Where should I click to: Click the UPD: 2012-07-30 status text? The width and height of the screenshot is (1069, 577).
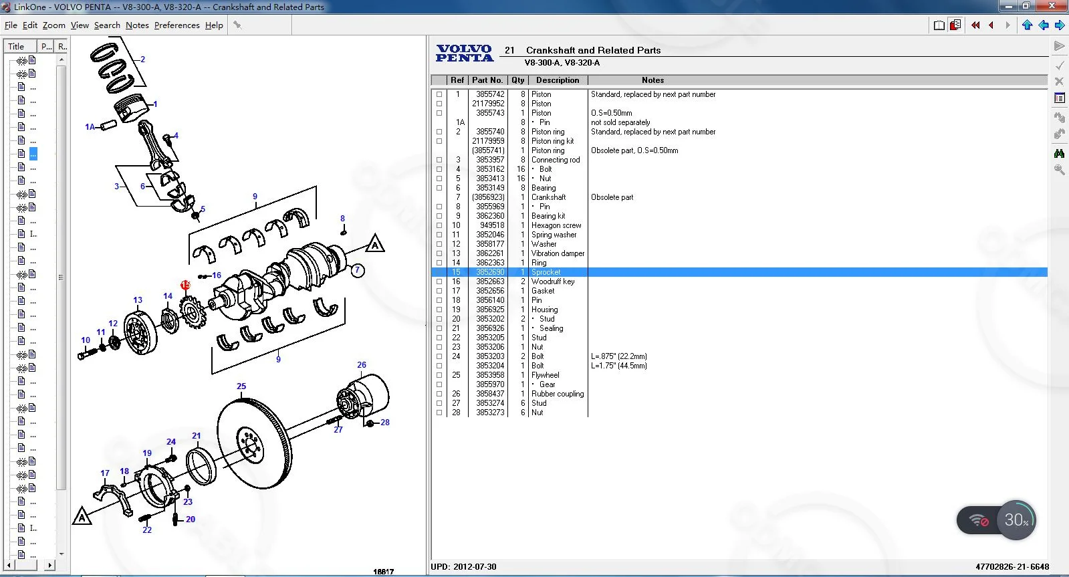(464, 567)
